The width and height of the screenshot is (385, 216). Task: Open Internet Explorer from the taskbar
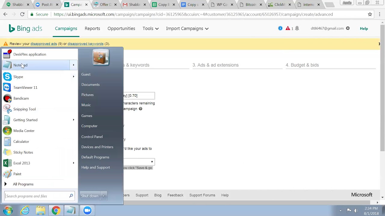(25, 210)
